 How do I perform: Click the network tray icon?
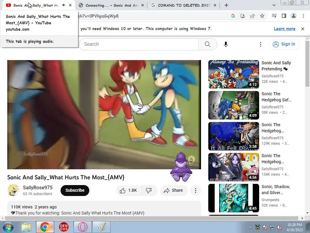point(272,227)
